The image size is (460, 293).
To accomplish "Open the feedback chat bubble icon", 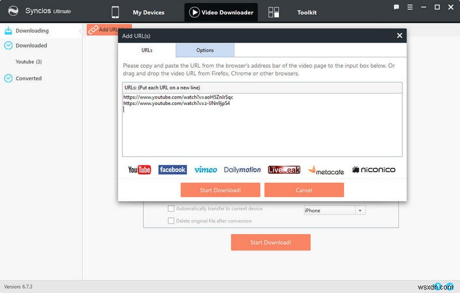I will pyautogui.click(x=396, y=7).
